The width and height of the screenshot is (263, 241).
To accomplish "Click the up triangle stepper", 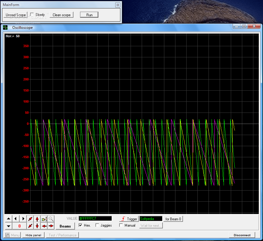I will coord(8,219).
